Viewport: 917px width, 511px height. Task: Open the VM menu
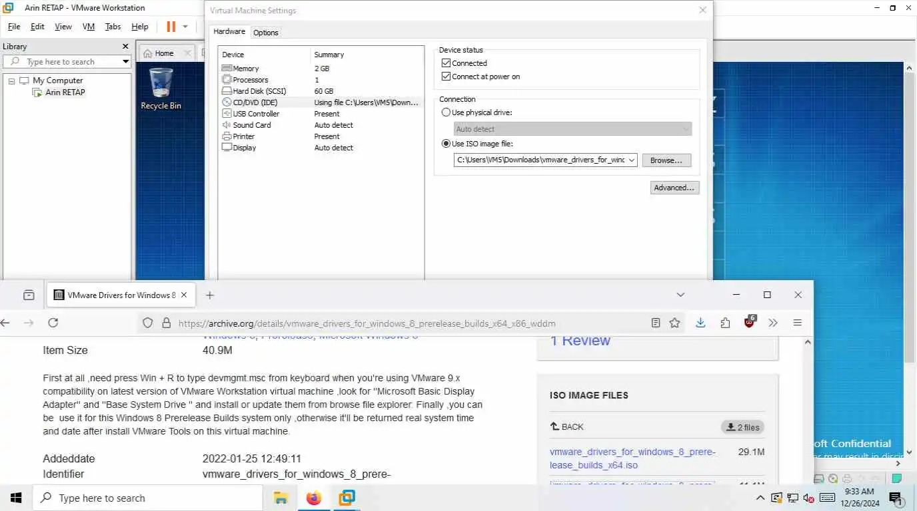point(89,27)
